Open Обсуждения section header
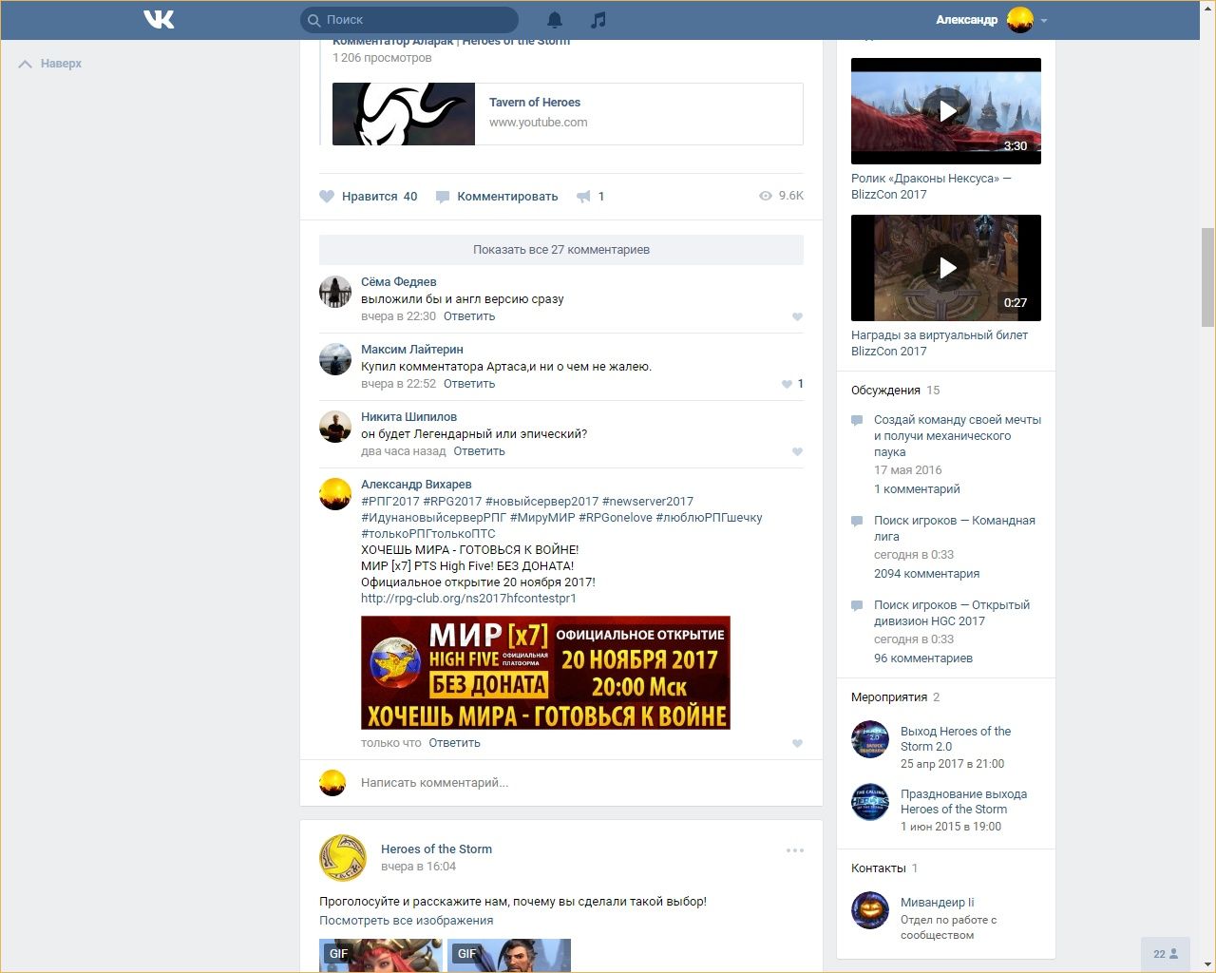Viewport: 1216px width, 973px height. point(885,391)
